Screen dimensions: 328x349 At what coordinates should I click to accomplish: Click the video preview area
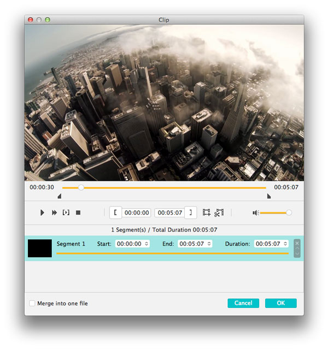(164, 103)
